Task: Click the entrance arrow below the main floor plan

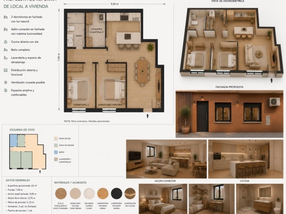Action: click(147, 116)
